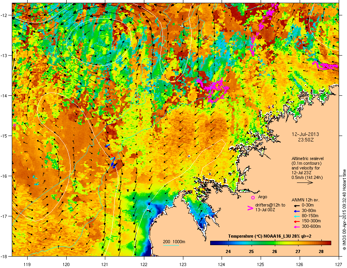Click the Argo float marker near longitude 118.7
This screenshot has height=268, width=347.
[x=14, y=125]
